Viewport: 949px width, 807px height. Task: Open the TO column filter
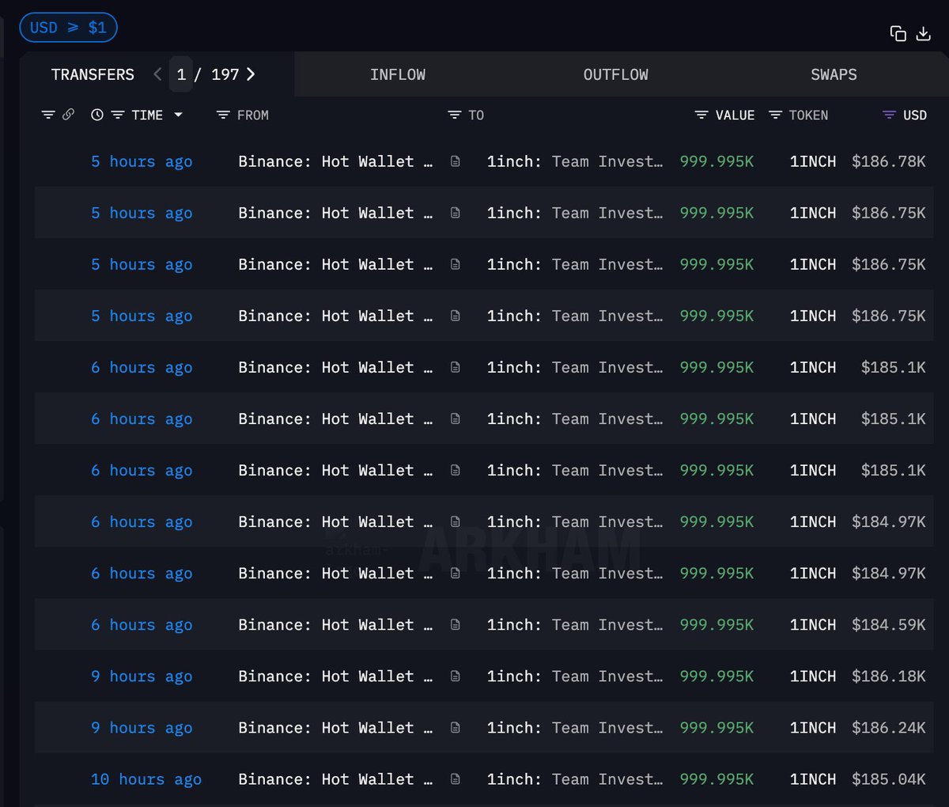click(x=454, y=115)
